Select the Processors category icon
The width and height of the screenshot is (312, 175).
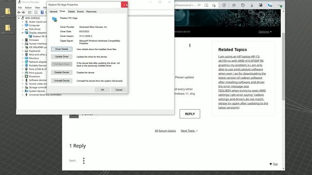click(26, 76)
